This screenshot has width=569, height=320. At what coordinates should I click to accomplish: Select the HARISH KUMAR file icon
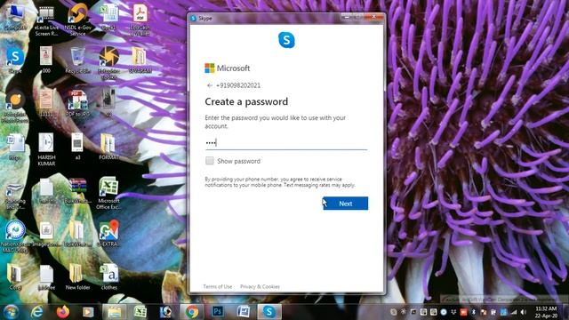point(46,149)
